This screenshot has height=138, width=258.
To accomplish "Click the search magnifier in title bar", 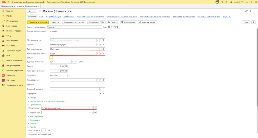I will click(231, 2).
